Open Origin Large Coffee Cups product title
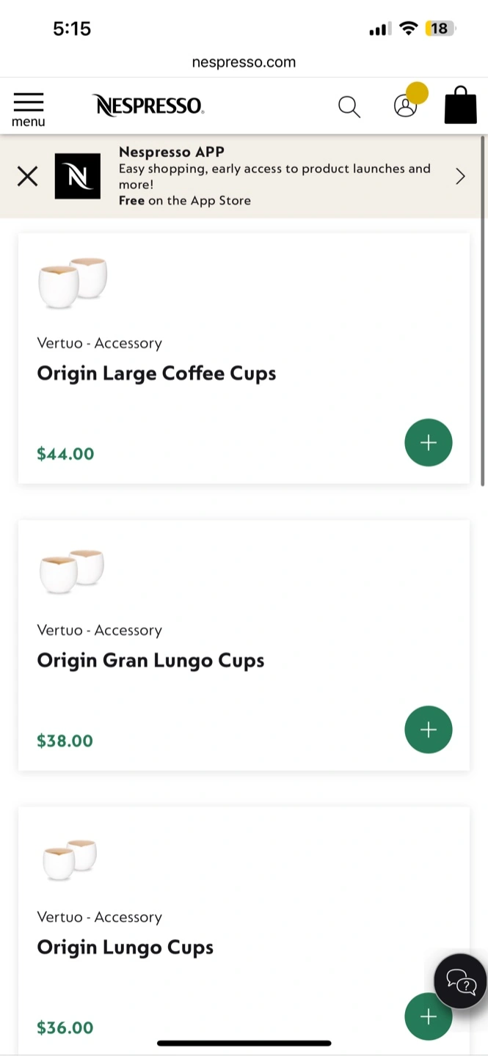This screenshot has height=1056, width=488. pyautogui.click(x=156, y=373)
